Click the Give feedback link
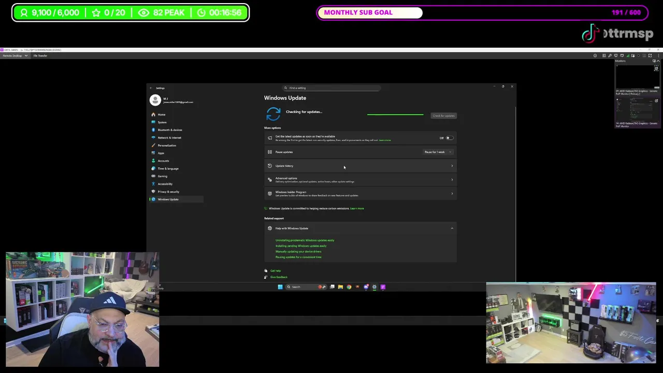Image resolution: width=663 pixels, height=373 pixels. [x=278, y=277]
